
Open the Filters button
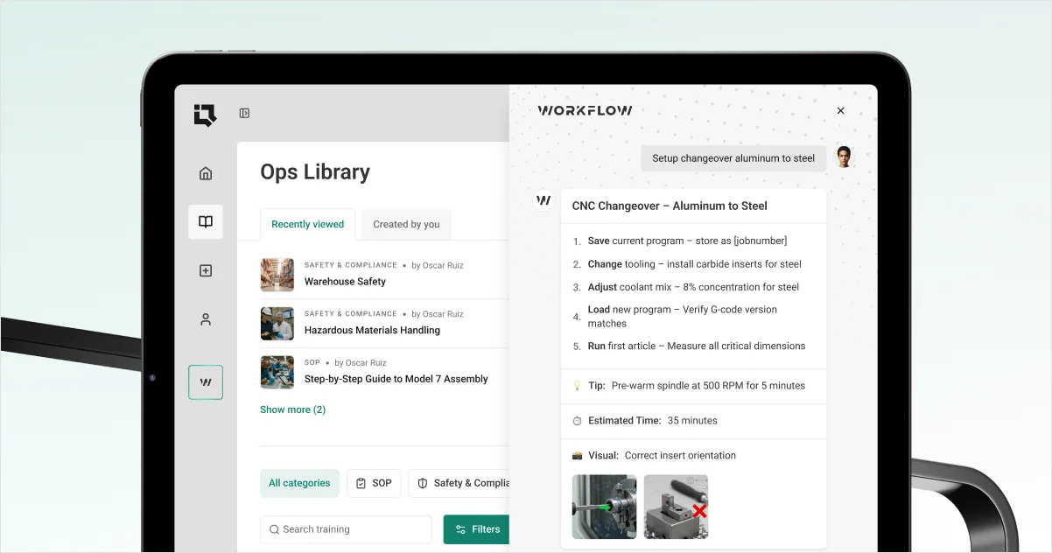pos(476,529)
